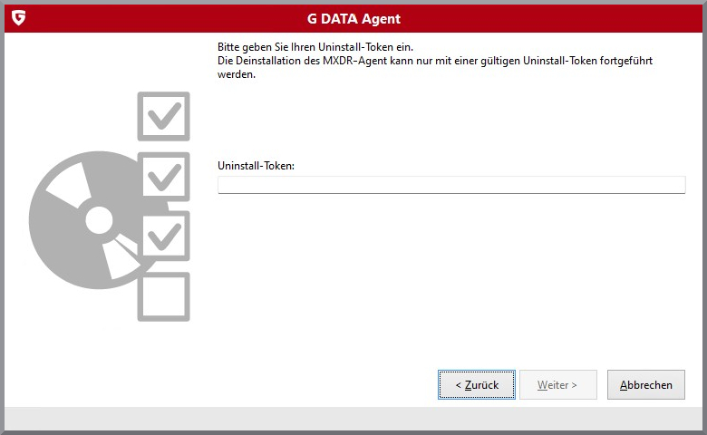Focus the Uninstall-Token input field
Image resolution: width=707 pixels, height=435 pixels.
451,185
